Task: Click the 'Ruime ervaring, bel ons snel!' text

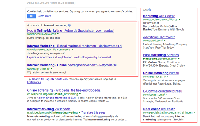Action: (44, 38)
